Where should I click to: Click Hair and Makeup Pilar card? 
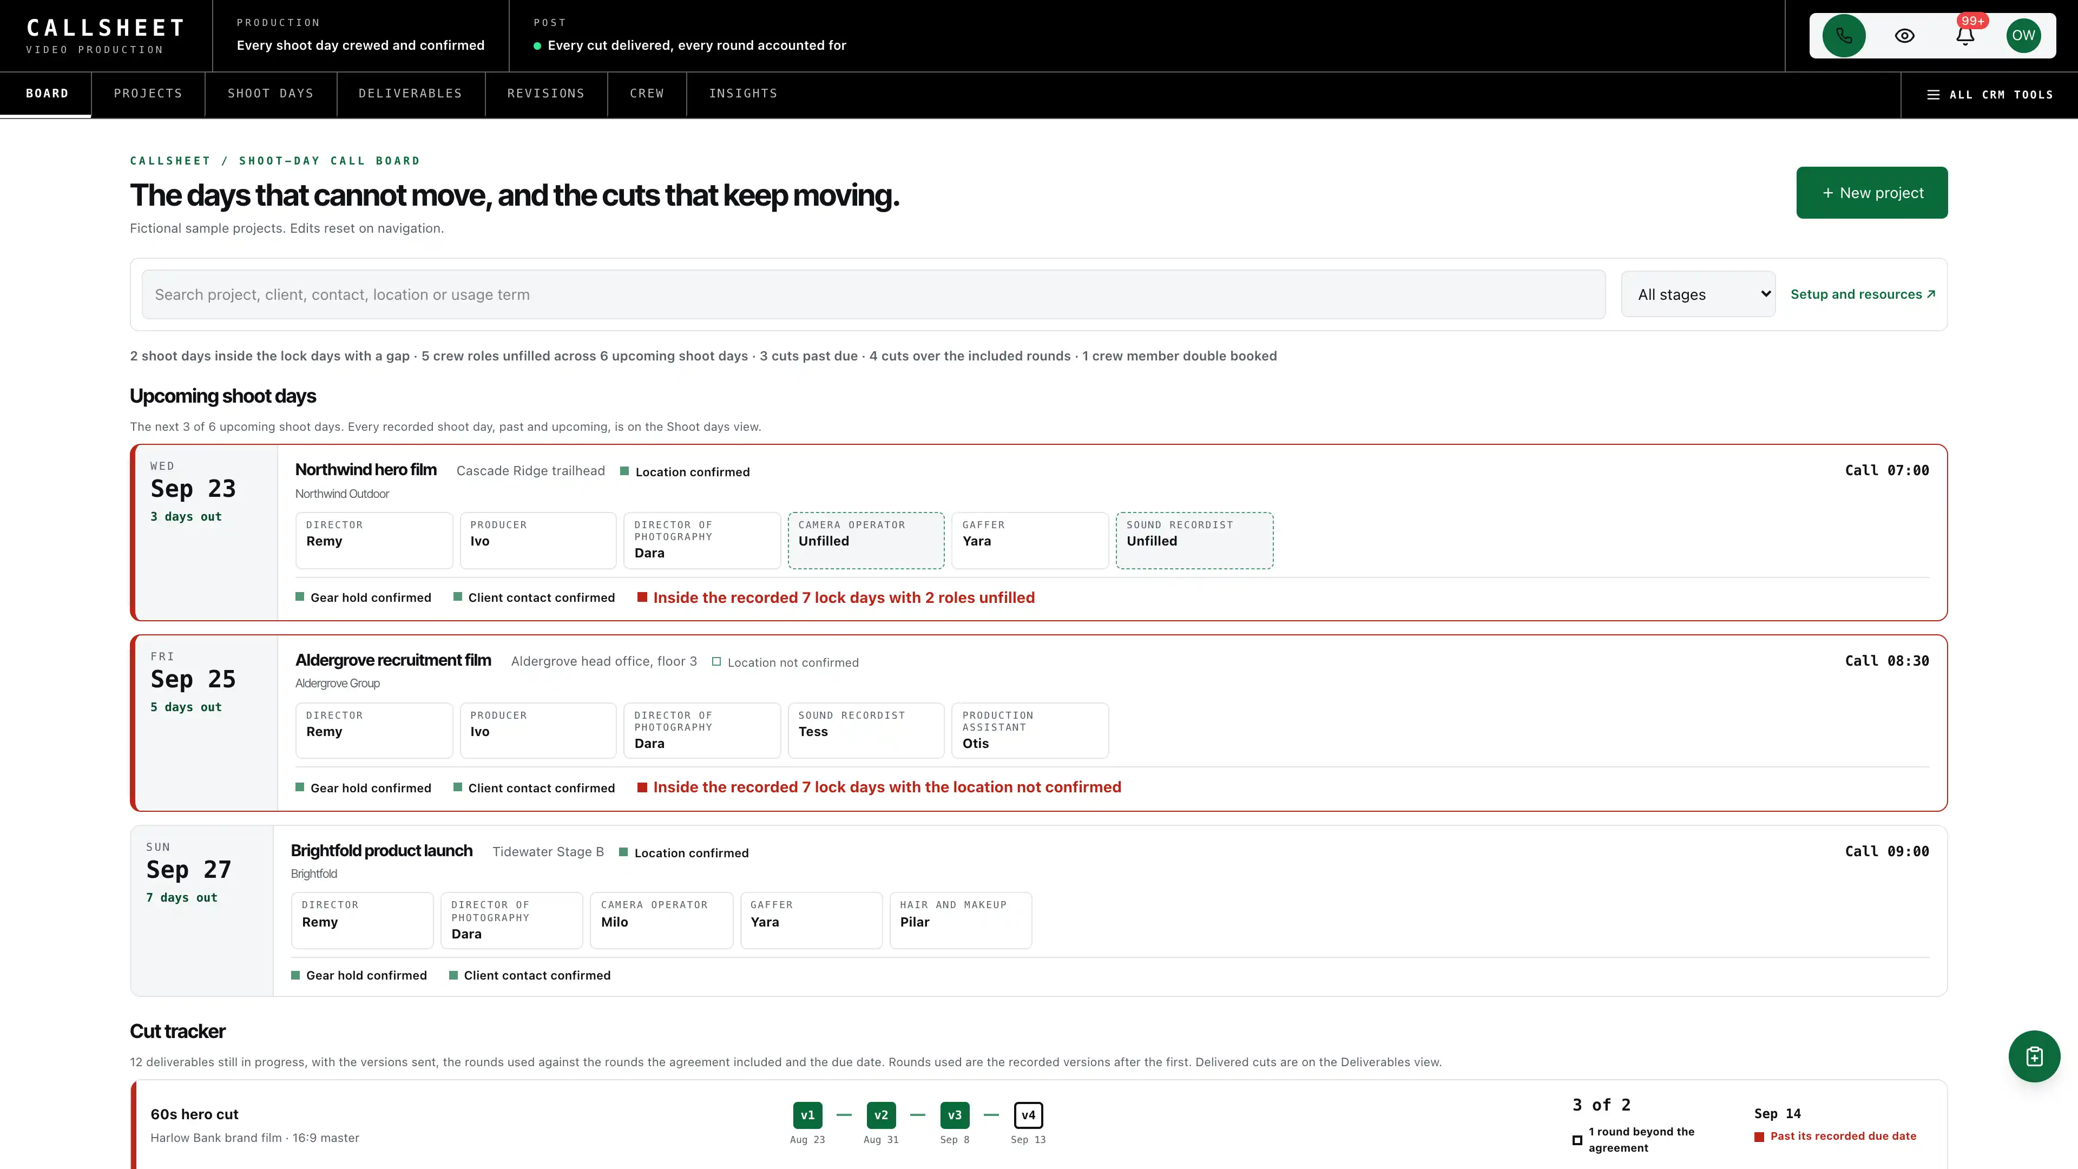[960, 921]
